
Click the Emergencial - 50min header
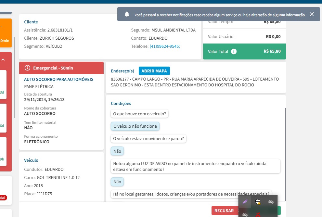click(x=61, y=68)
